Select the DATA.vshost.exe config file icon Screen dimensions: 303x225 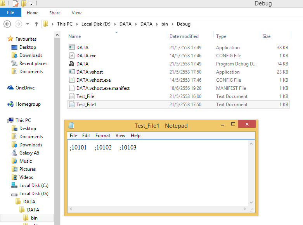pos(72,80)
